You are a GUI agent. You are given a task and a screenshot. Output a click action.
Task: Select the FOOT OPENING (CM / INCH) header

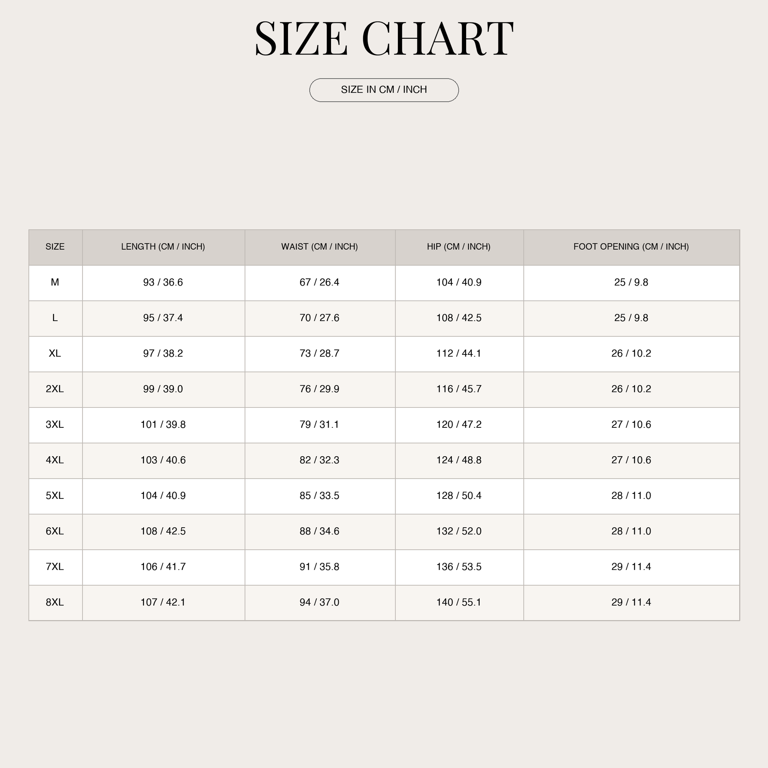coord(631,247)
